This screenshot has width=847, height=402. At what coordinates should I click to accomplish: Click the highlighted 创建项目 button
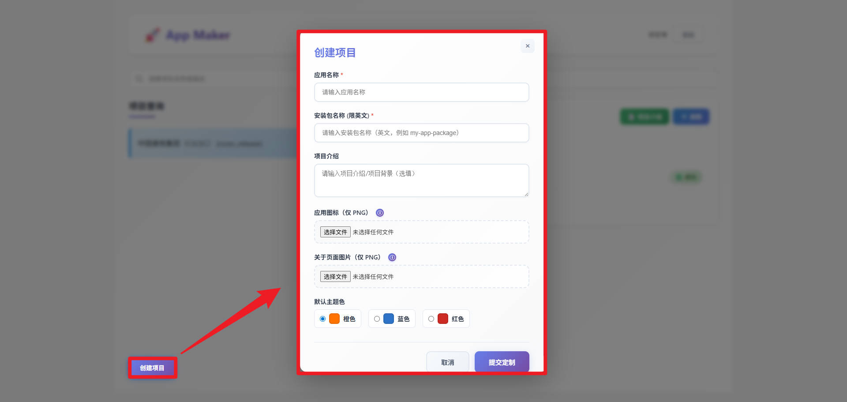point(152,368)
